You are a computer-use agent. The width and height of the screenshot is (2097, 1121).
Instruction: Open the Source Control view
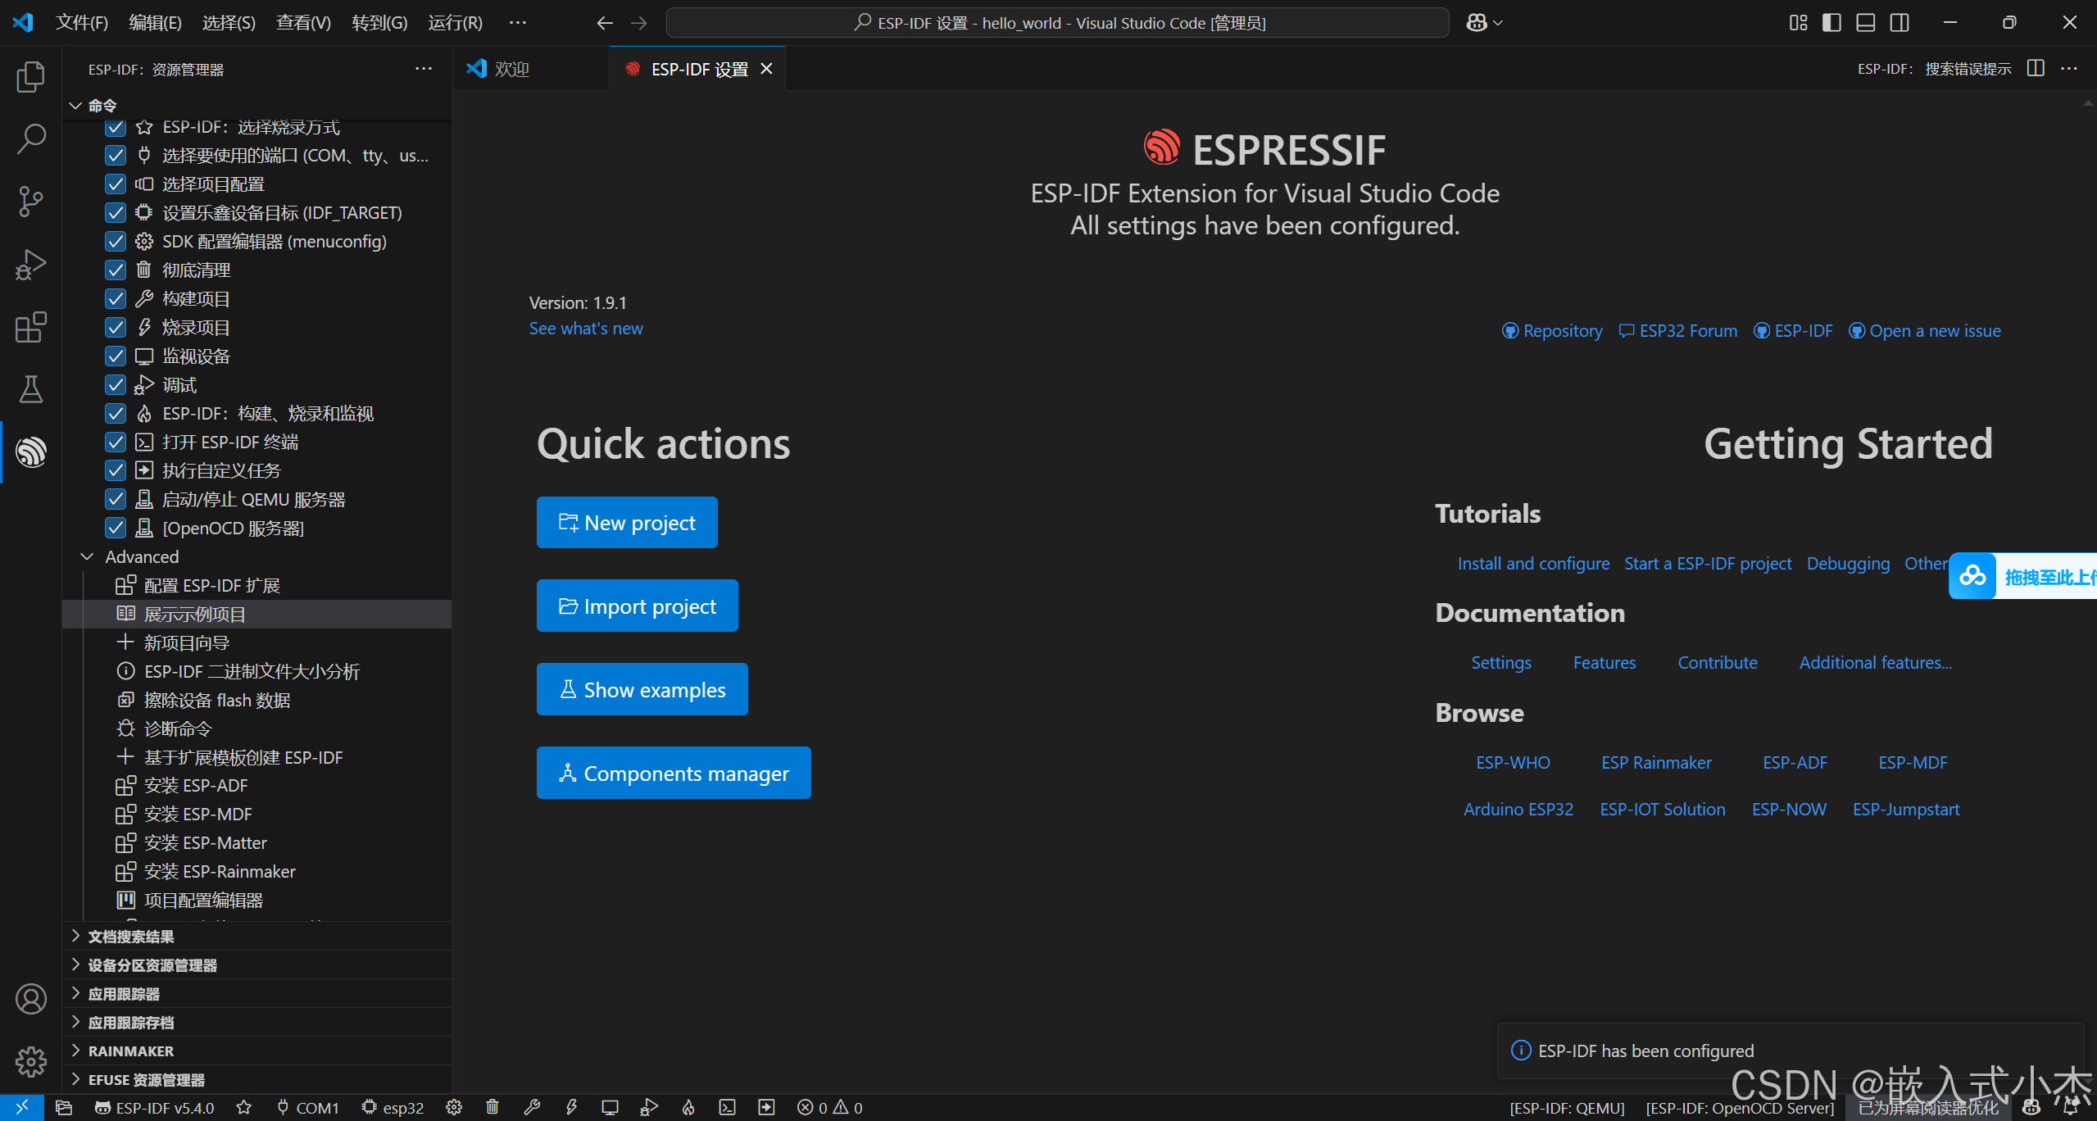coord(31,201)
